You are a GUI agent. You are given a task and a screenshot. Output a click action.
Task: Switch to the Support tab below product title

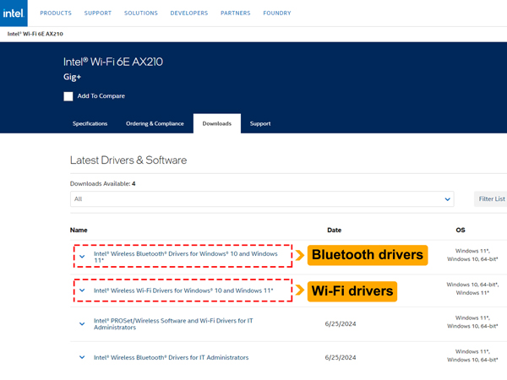(x=260, y=123)
